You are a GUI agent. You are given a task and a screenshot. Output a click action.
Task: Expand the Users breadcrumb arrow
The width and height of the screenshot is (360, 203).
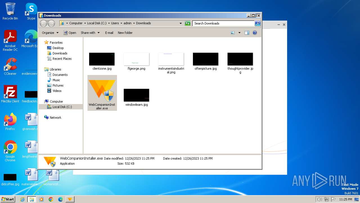121,23
